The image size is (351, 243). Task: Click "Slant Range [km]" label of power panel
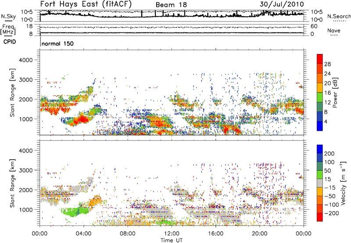(x=12, y=93)
